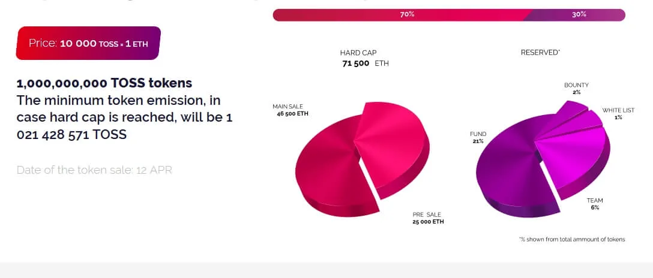Click the Date of the token sale text
653x278 pixels.
(x=94, y=170)
